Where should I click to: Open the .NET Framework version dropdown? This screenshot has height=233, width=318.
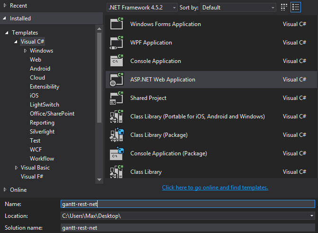pos(142,8)
